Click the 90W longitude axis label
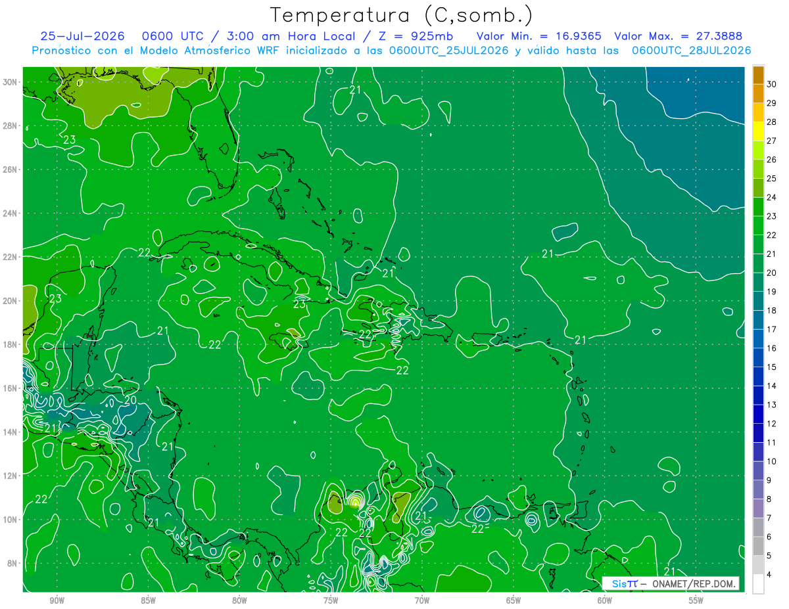 [x=57, y=600]
